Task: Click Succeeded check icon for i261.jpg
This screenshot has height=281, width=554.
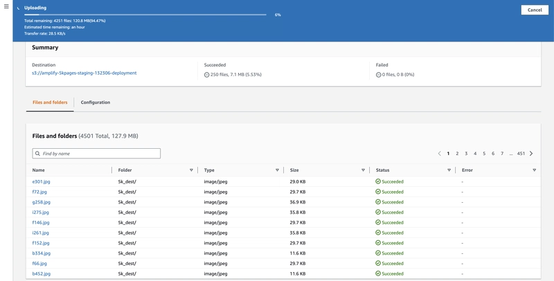Action: click(378, 233)
